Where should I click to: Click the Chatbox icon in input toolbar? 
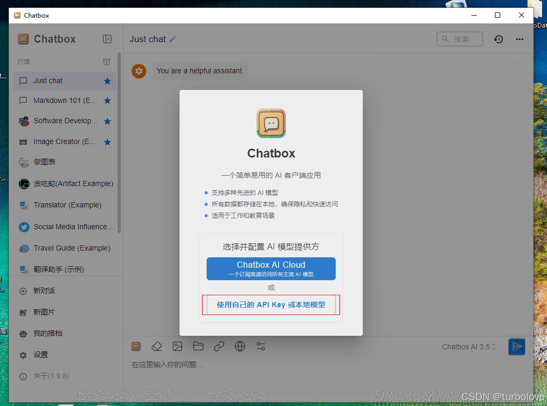(x=136, y=346)
